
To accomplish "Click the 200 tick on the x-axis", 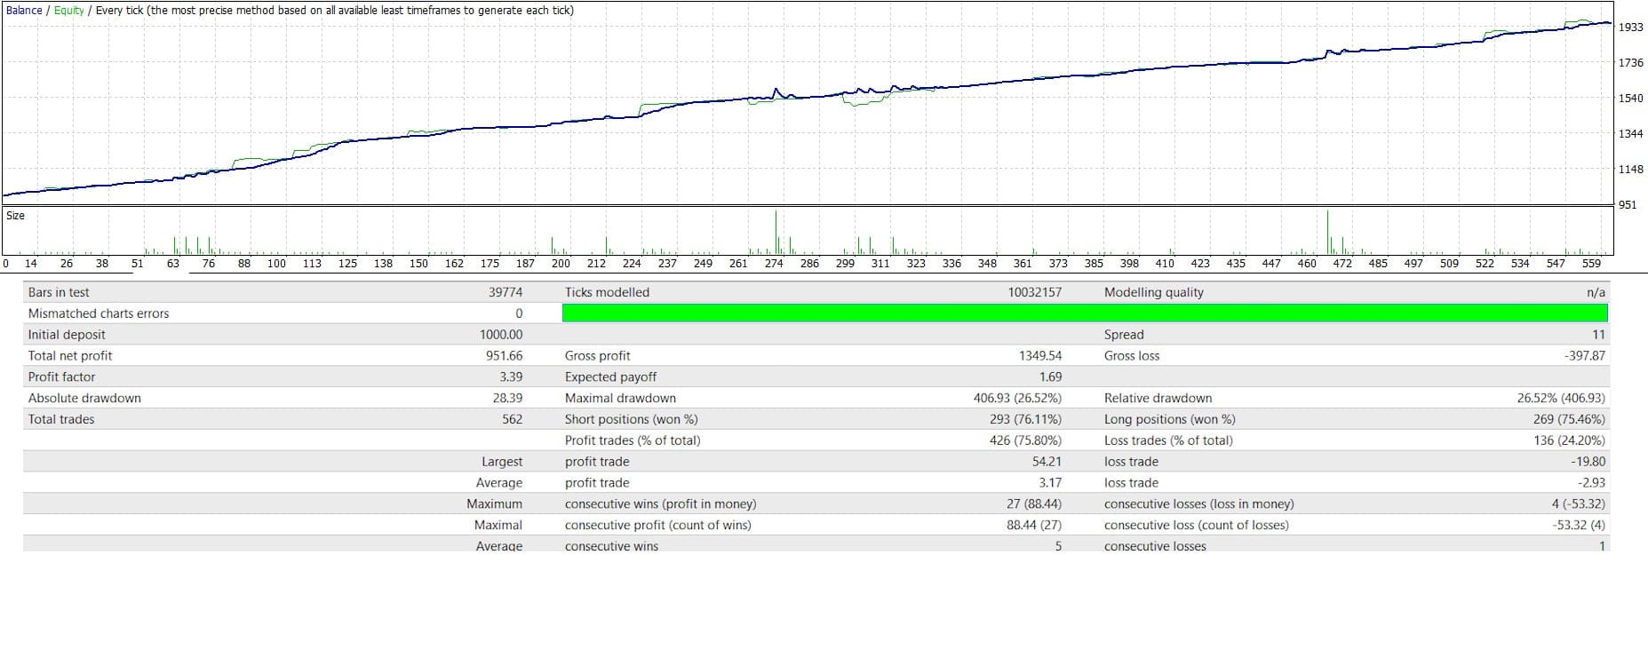I will tap(561, 264).
